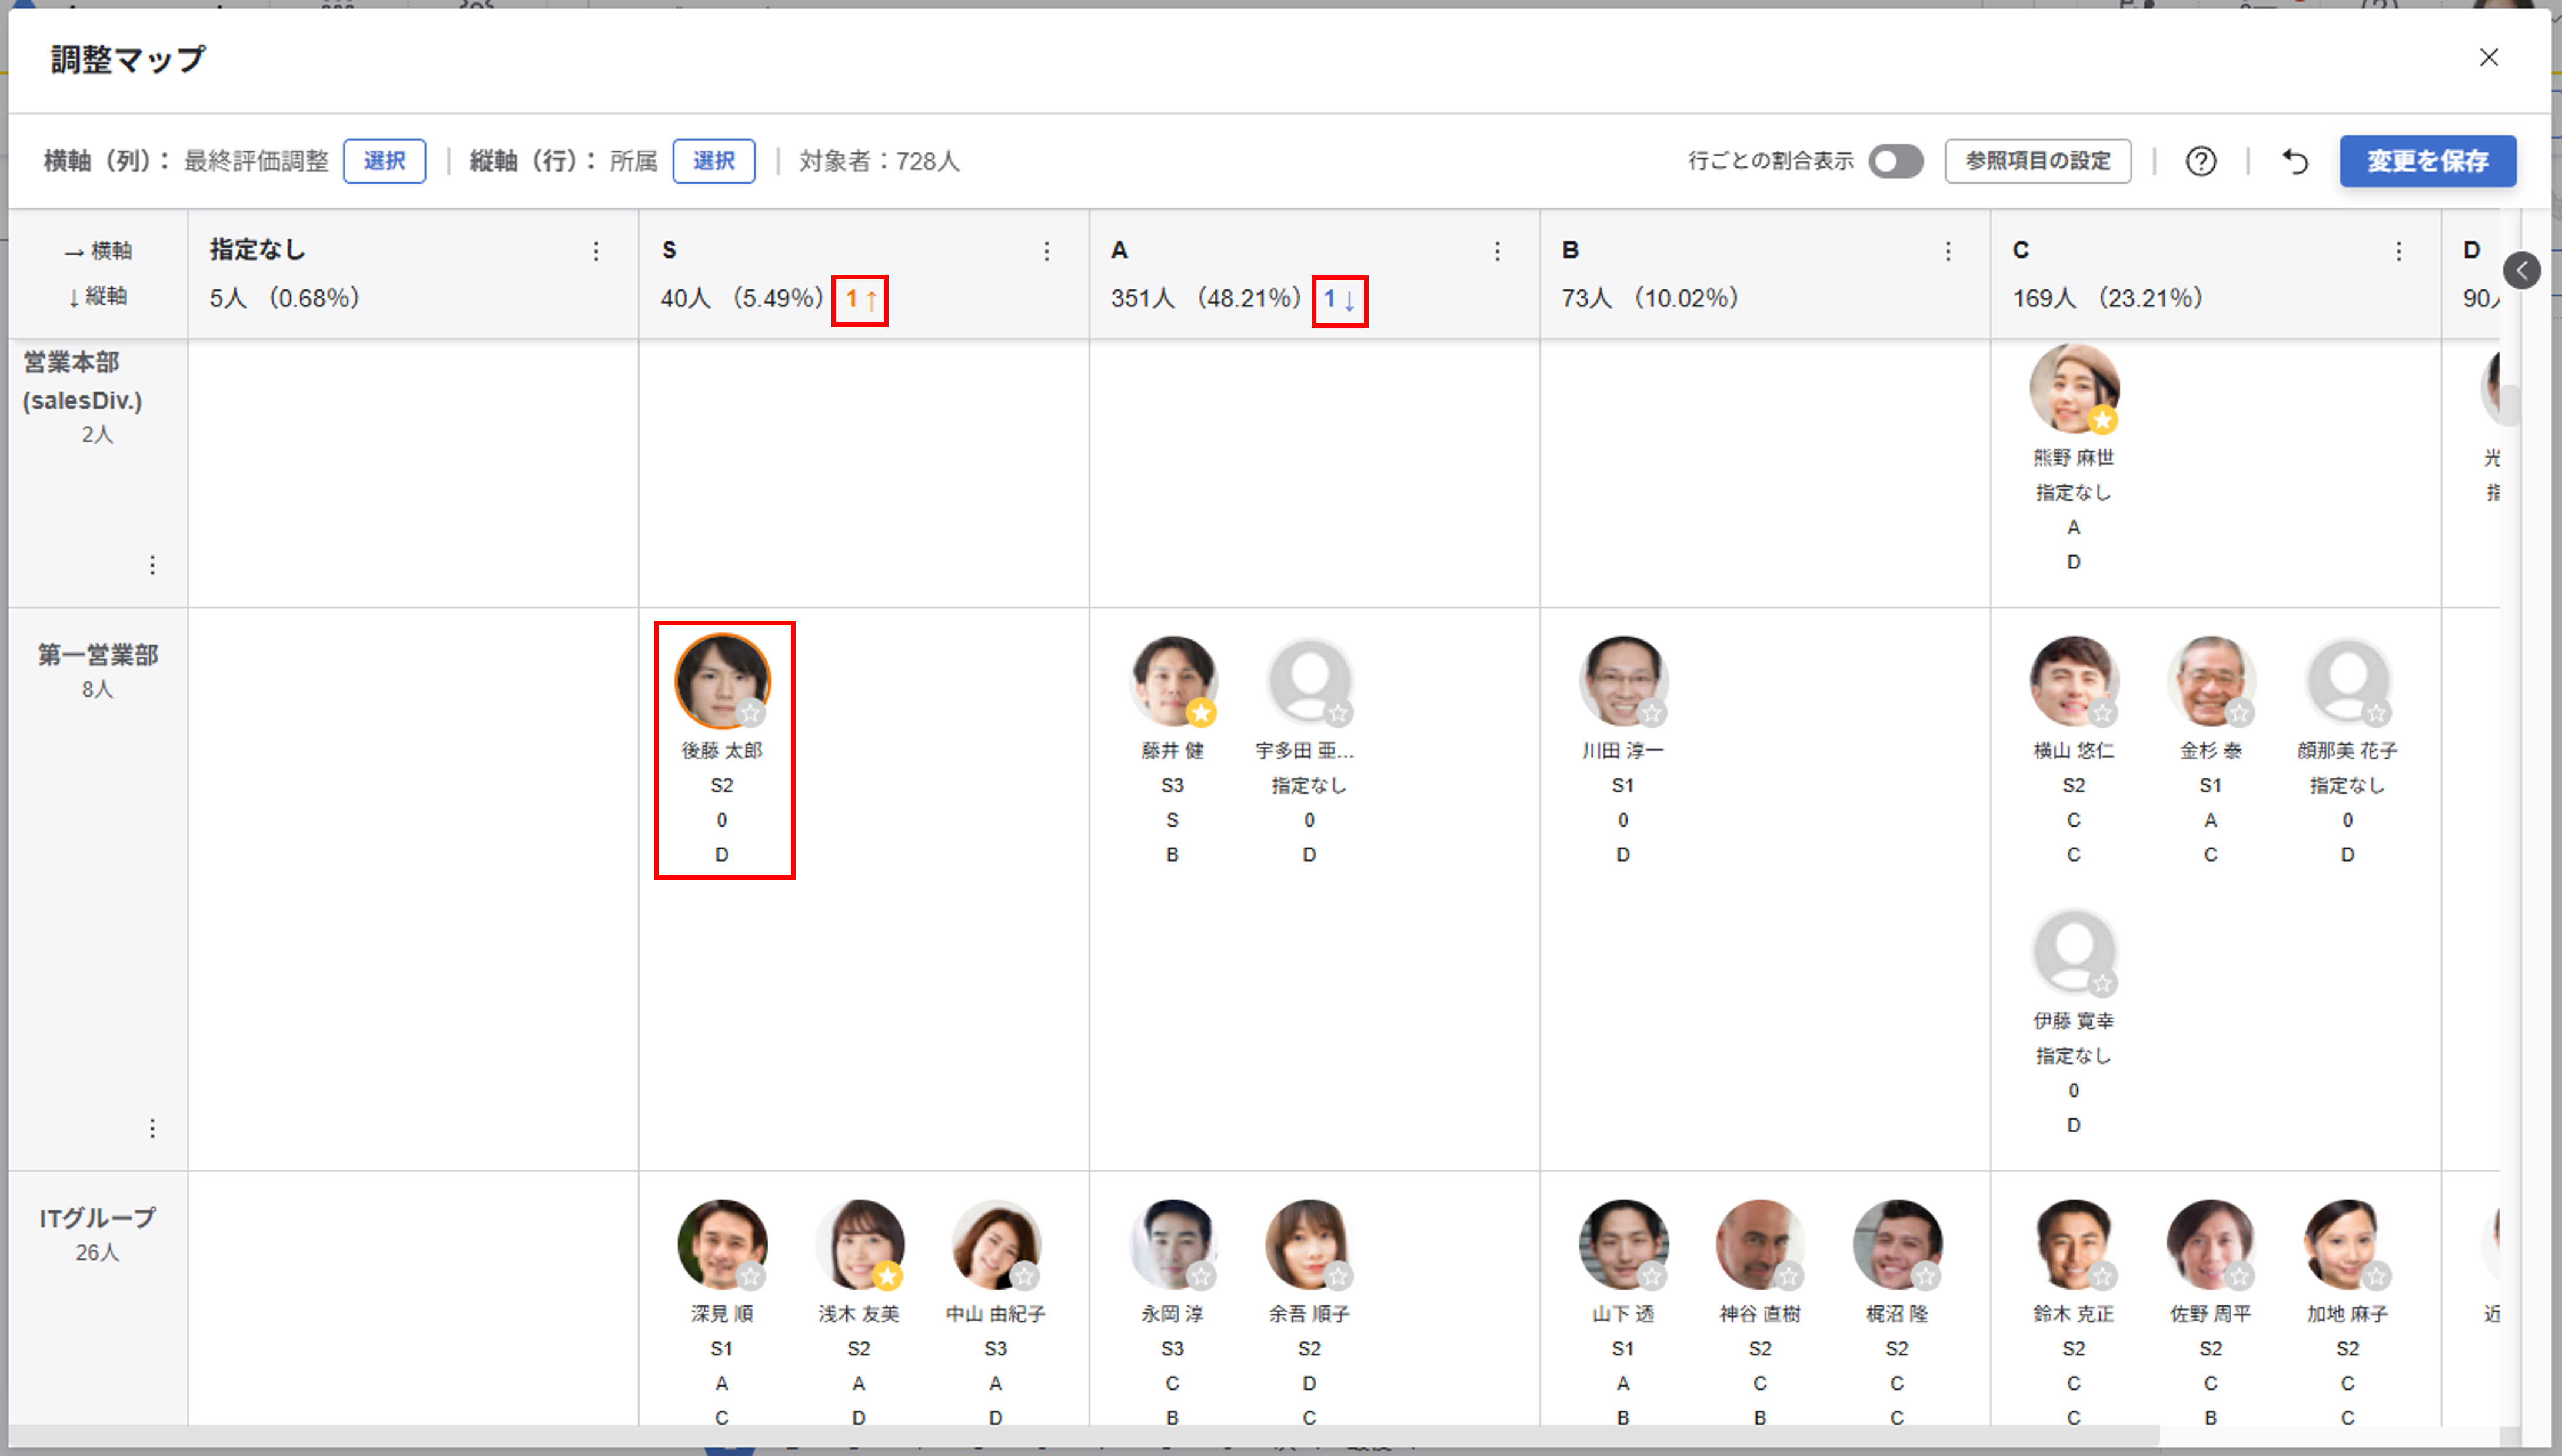2562x1456 pixels.
Task: Open the S column three-dot menu
Action: pyautogui.click(x=1046, y=251)
